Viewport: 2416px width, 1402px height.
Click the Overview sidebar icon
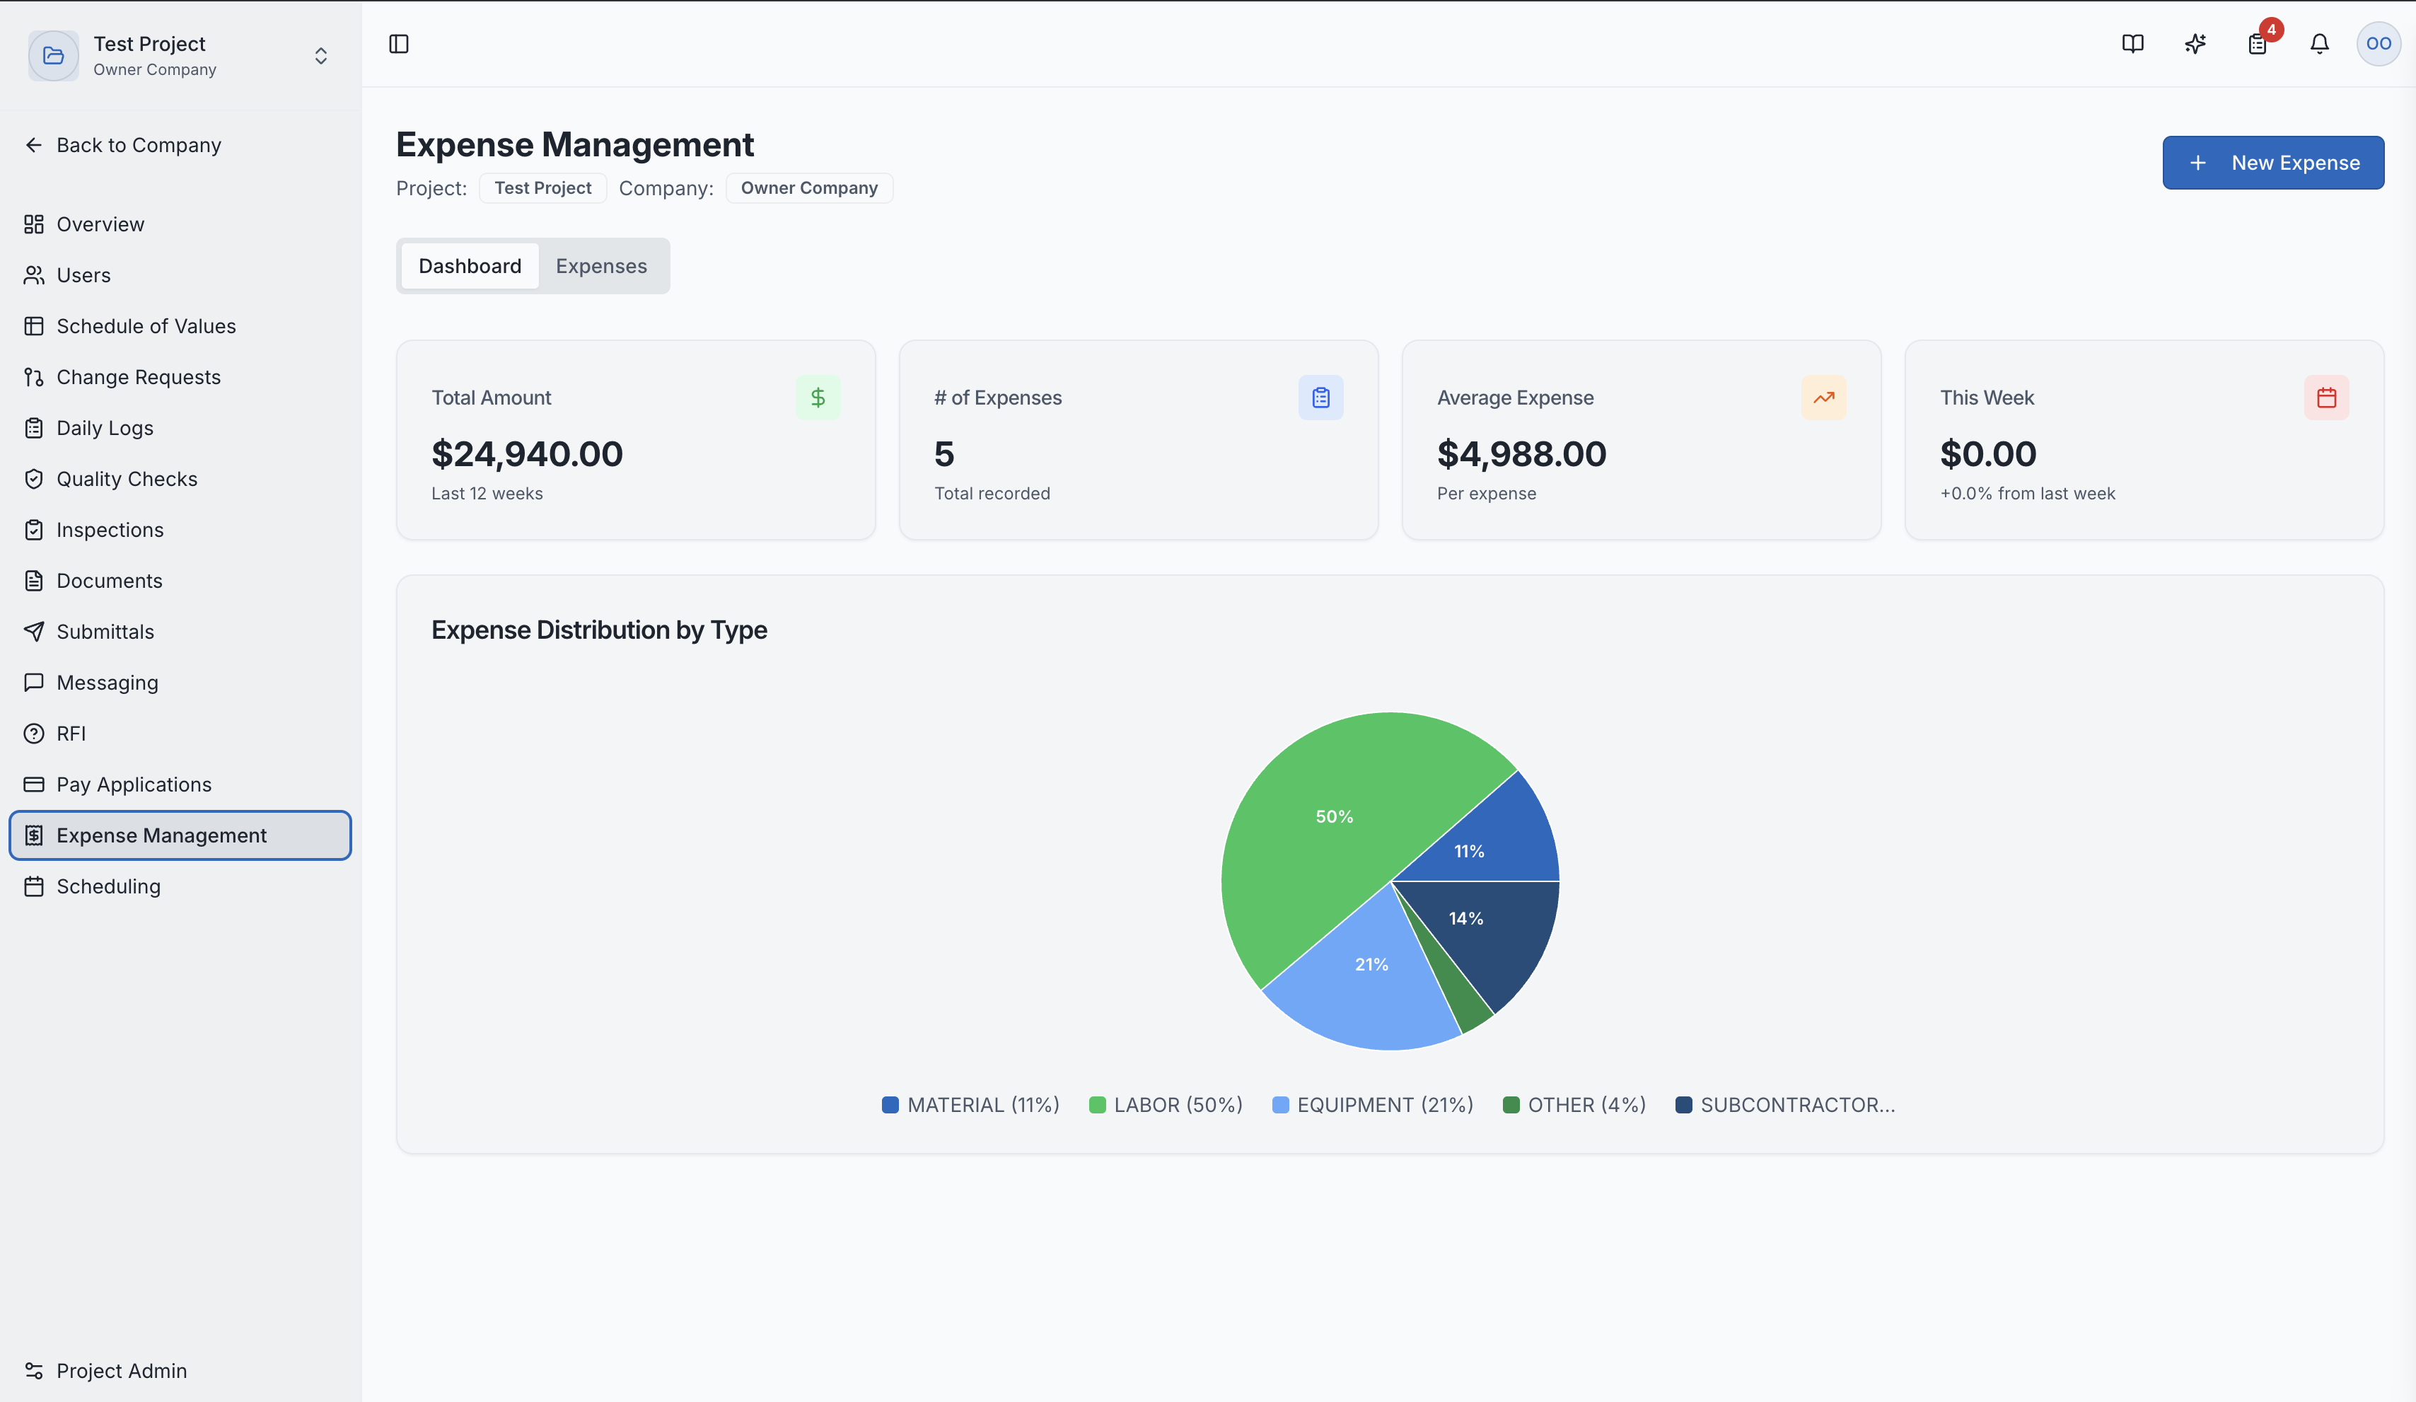pyautogui.click(x=33, y=224)
